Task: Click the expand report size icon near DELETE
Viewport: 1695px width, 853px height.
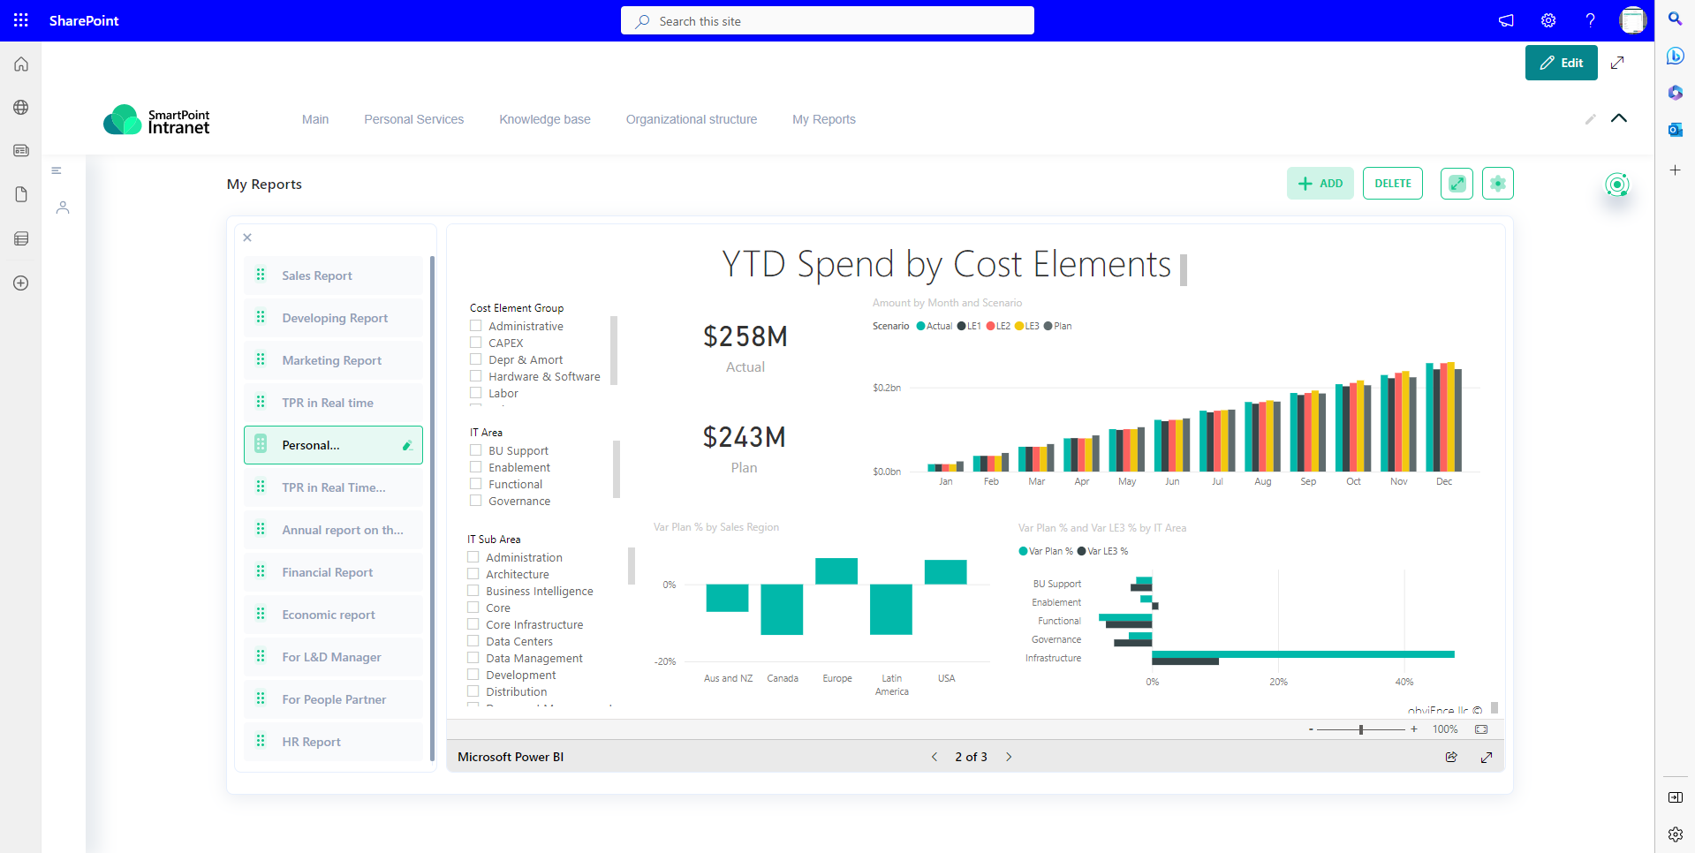Action: click(x=1457, y=183)
